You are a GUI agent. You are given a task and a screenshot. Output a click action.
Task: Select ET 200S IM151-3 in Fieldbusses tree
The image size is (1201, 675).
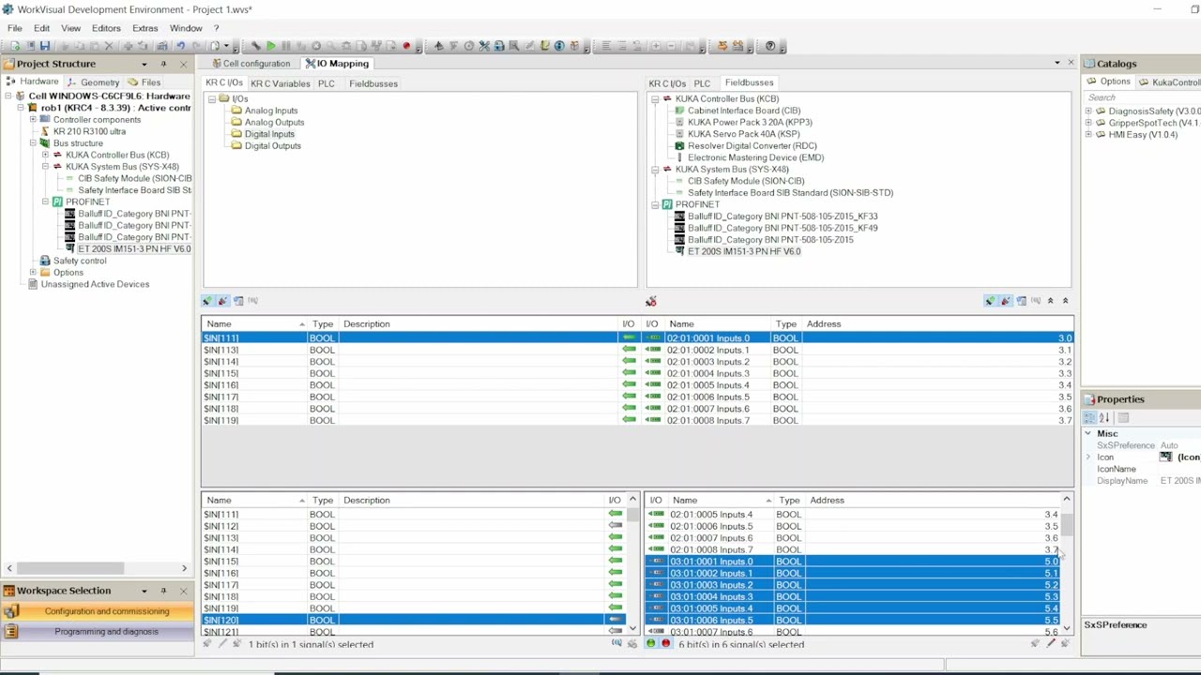coord(744,251)
